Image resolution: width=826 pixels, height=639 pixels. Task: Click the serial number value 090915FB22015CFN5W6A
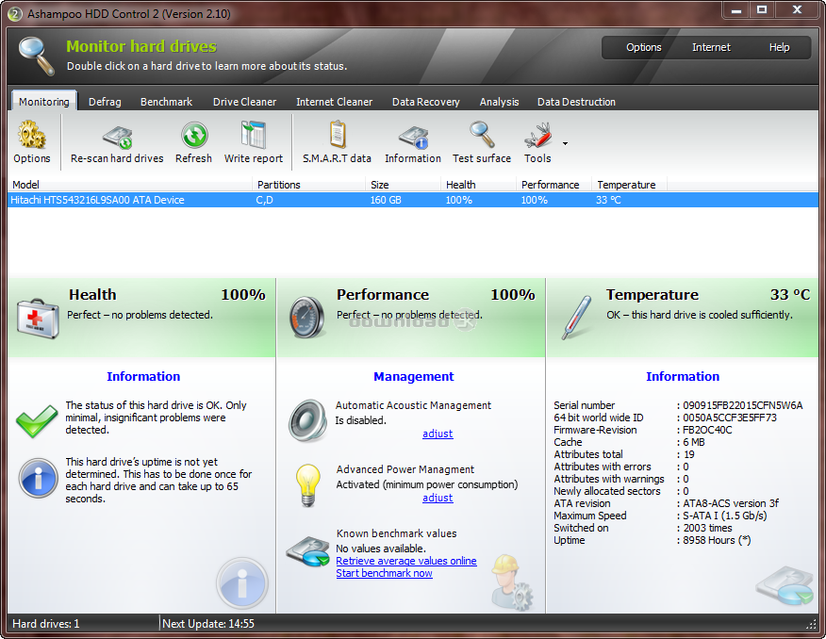point(743,405)
